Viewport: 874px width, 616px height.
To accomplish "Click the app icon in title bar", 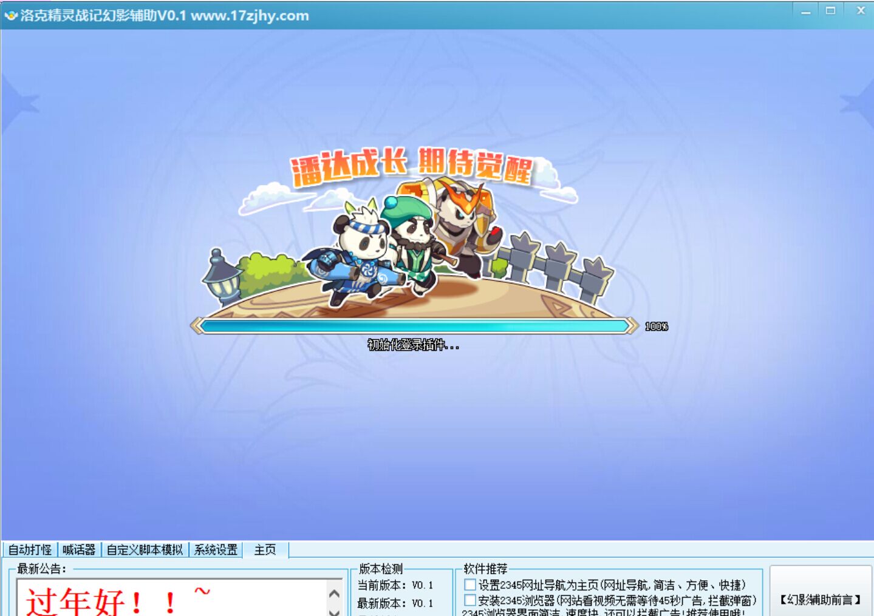I will [x=11, y=15].
